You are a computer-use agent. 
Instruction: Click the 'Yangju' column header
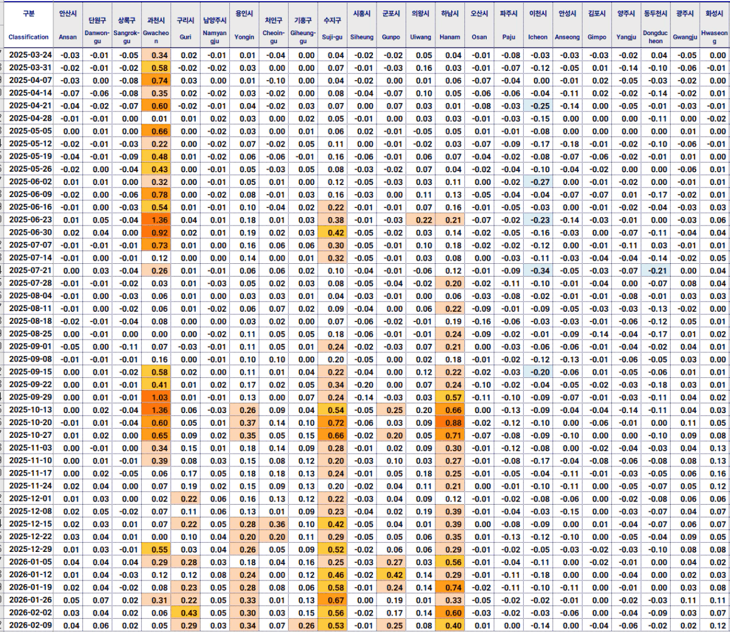coord(626,37)
